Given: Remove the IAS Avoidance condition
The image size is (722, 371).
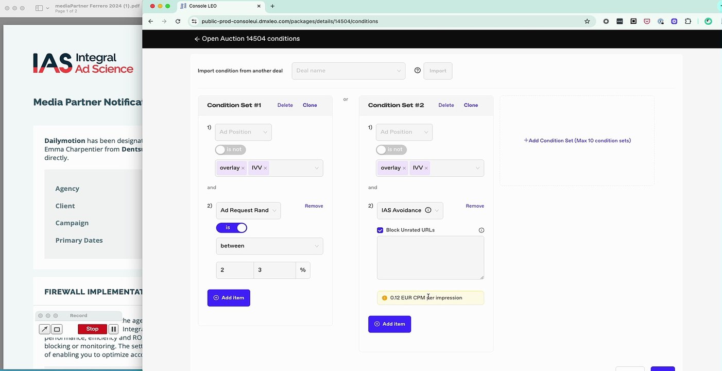Looking at the screenshot, I should pos(475,206).
